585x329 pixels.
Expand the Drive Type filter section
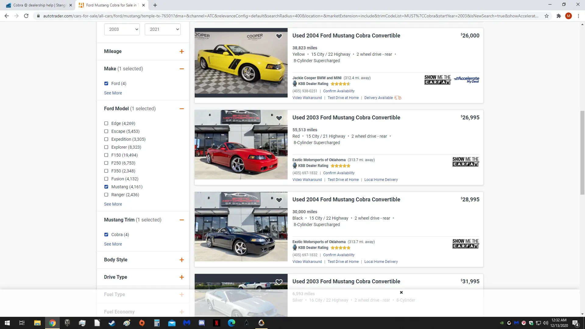coord(182,277)
